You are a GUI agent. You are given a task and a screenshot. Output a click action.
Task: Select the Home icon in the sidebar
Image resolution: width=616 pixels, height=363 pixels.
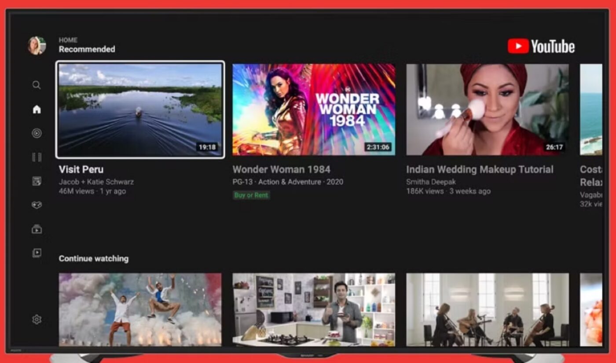(x=37, y=110)
